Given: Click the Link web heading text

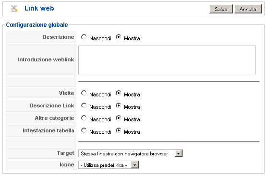Looking at the screenshot, I should tap(39, 8).
